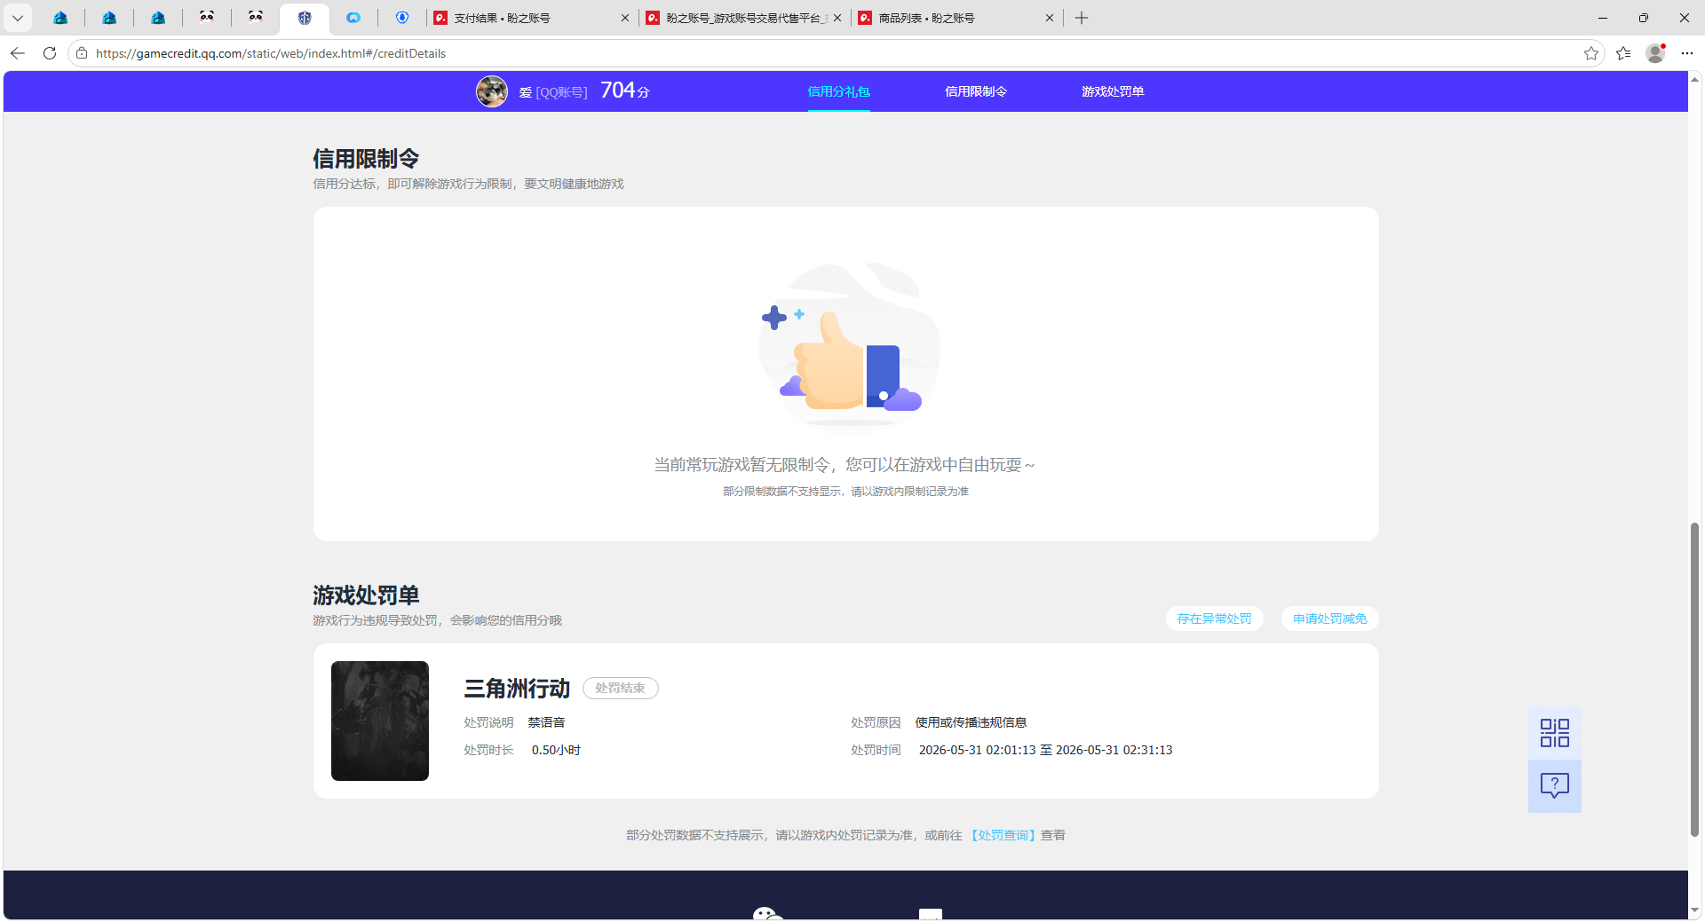
Task: Add this page to favorites
Action: coord(1590,53)
